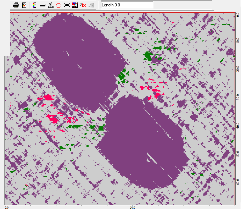241x209 pixels.
Task: Click the Length 0.0 readout field
Action: pos(127,5)
